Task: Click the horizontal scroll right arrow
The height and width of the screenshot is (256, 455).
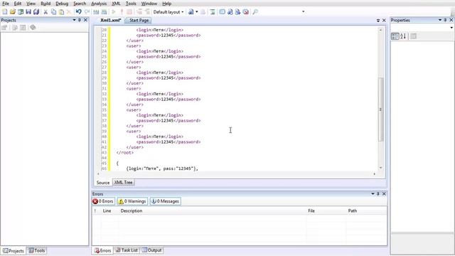Action: coord(375,174)
